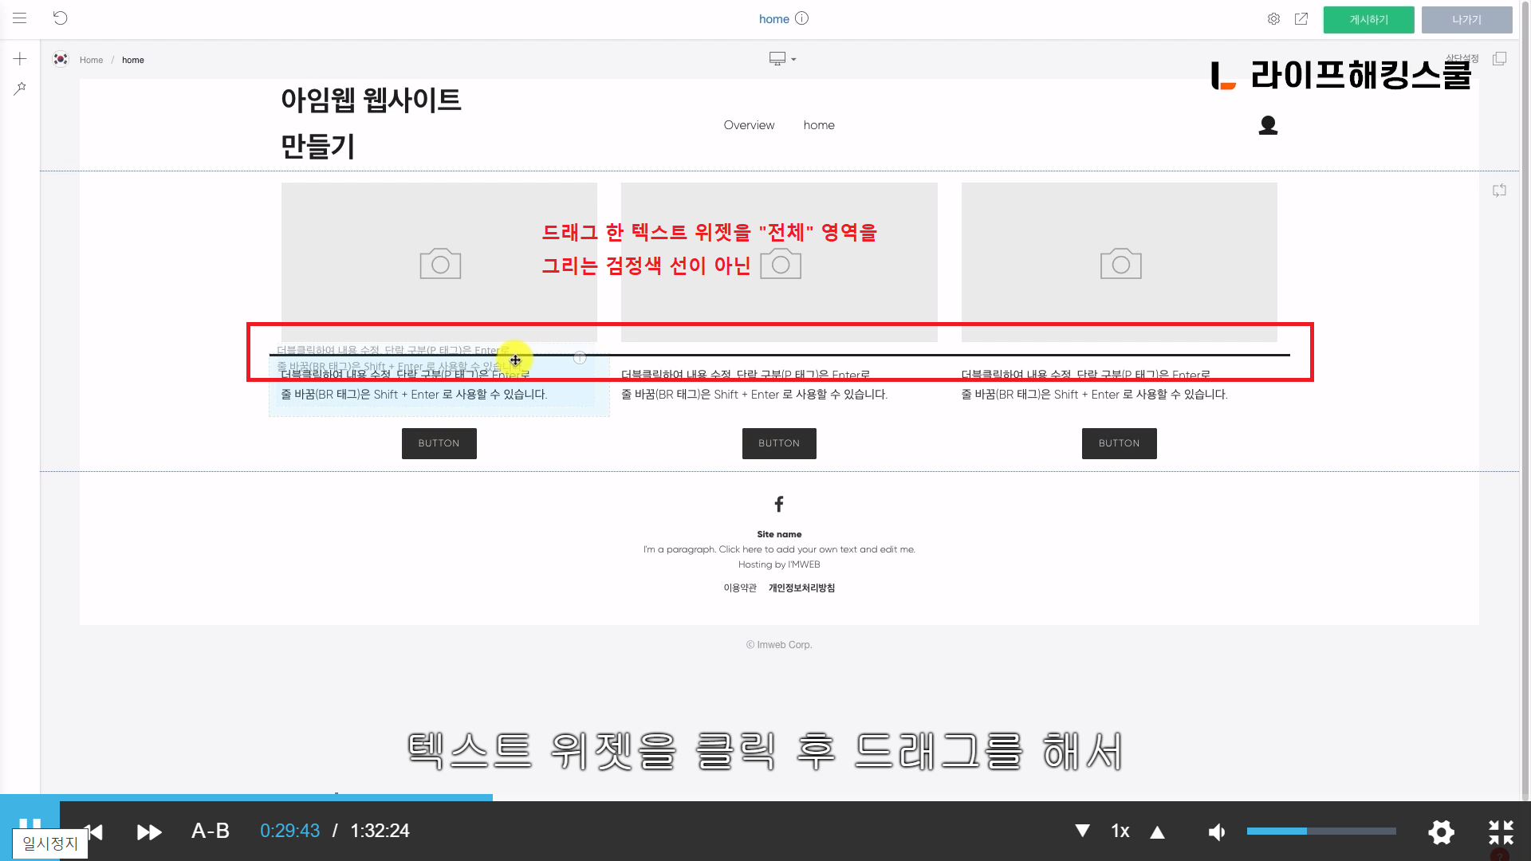Mute the video player speaker icon
Viewport: 1531px width, 861px height.
pos(1217,832)
